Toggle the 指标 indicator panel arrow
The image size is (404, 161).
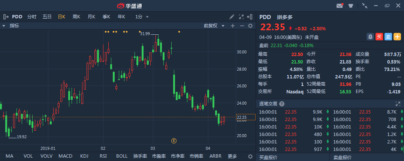4,26
